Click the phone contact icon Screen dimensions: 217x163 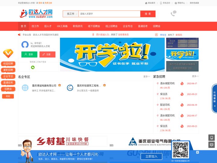click(x=173, y=14)
